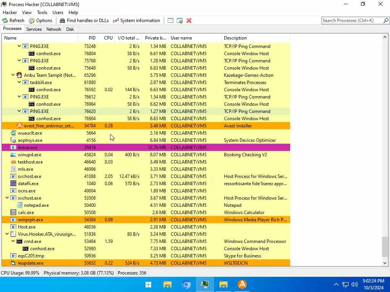The width and height of the screenshot is (390, 292).
Task: Click the Refresh toolbar icon
Action: point(5,21)
